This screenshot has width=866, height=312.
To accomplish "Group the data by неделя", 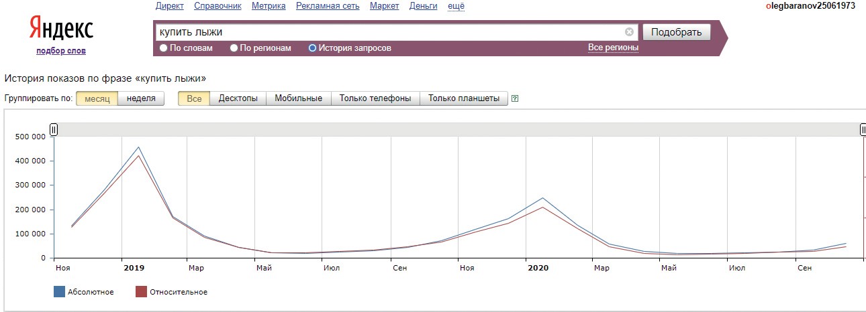I will pyautogui.click(x=141, y=98).
